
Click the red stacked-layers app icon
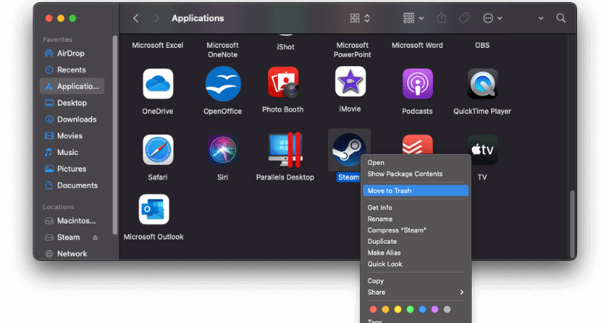[x=417, y=144]
